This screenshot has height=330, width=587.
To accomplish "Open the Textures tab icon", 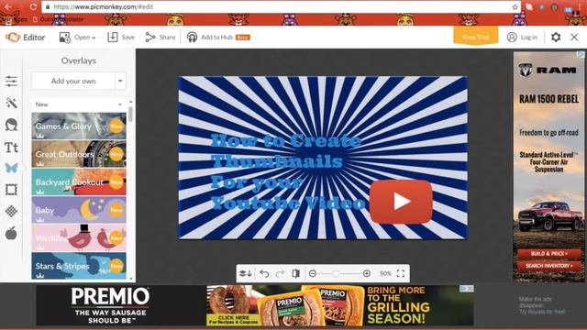I will point(11,212).
